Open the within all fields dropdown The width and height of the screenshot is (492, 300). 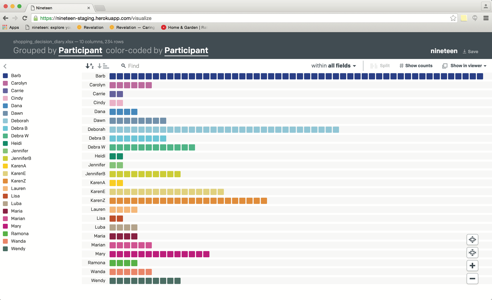[x=333, y=66]
